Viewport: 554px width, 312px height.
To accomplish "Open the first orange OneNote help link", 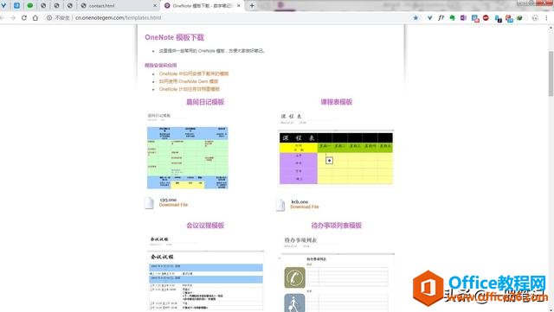I will click(194, 73).
